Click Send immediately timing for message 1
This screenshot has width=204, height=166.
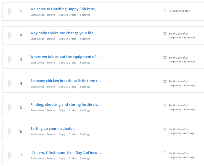coord(179,11)
